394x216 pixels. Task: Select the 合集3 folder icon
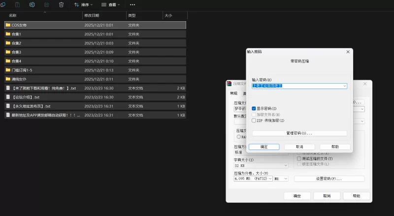pyautogui.click(x=8, y=52)
